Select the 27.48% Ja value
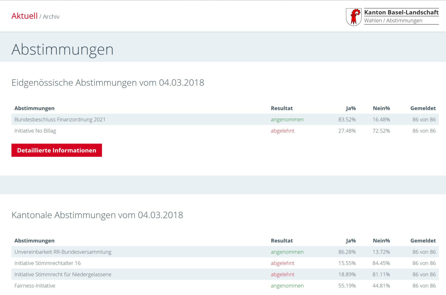This screenshot has height=295, width=446. click(347, 131)
